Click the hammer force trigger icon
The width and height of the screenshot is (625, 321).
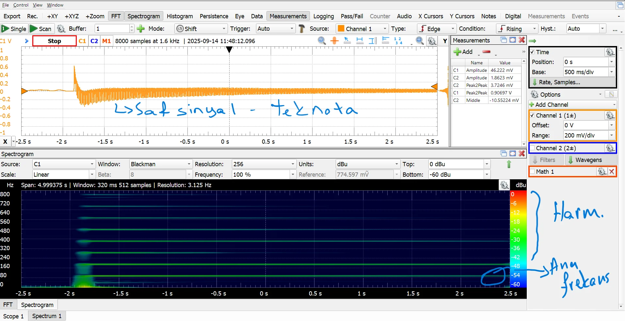(x=302, y=29)
